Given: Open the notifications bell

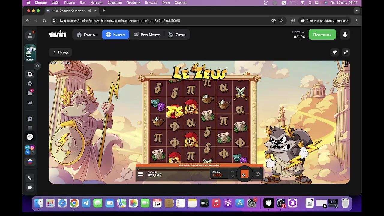Looking at the screenshot, I should click(x=345, y=34).
